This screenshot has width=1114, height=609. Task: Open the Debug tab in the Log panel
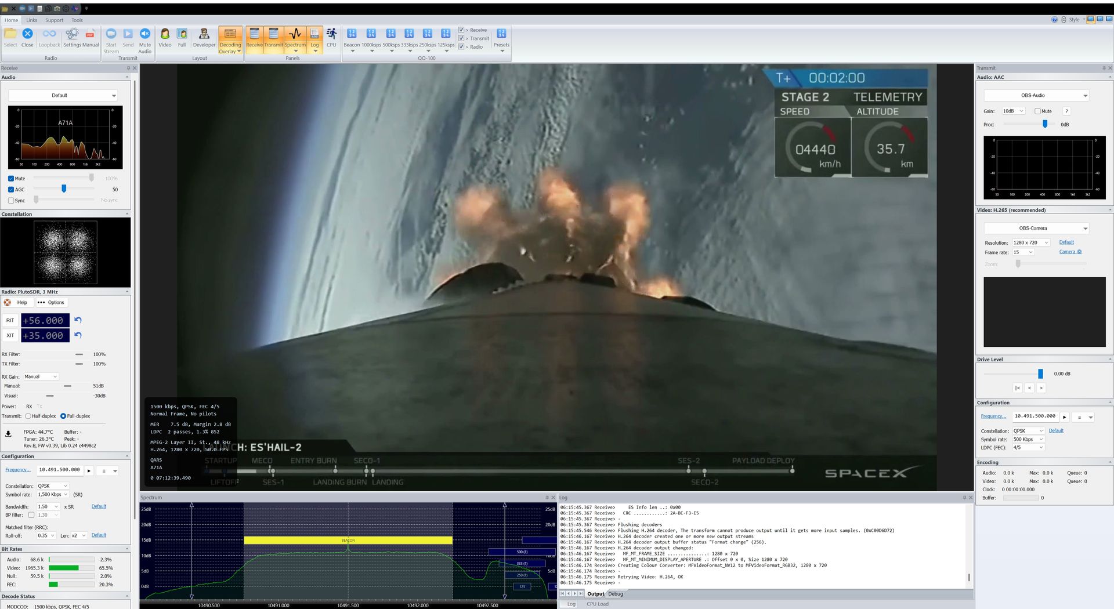tap(616, 594)
